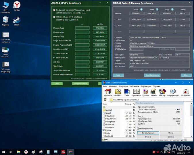194x155 pixels.
Task: Click the Memory Read 7689 MB/s value field
Action: pyautogui.click(x=136, y=13)
